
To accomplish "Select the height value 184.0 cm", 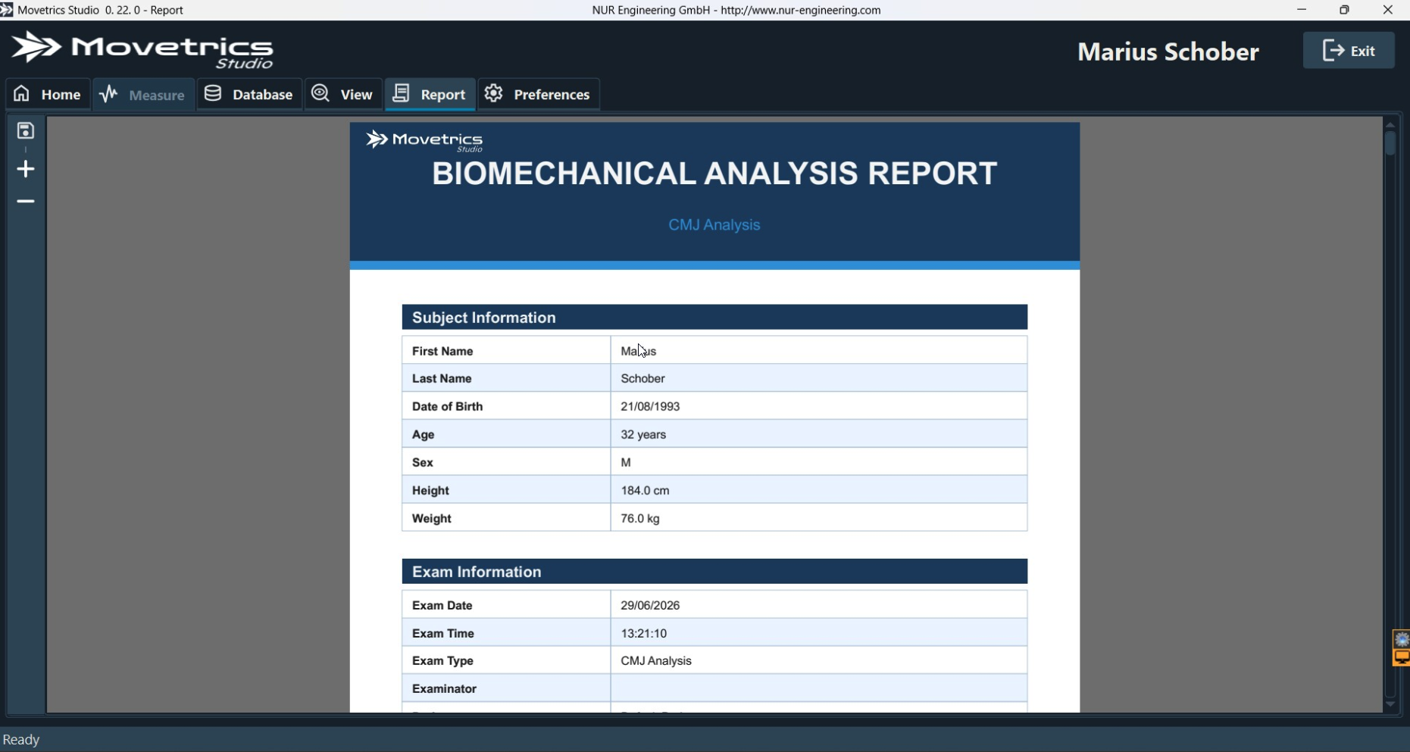I will pyautogui.click(x=645, y=490).
